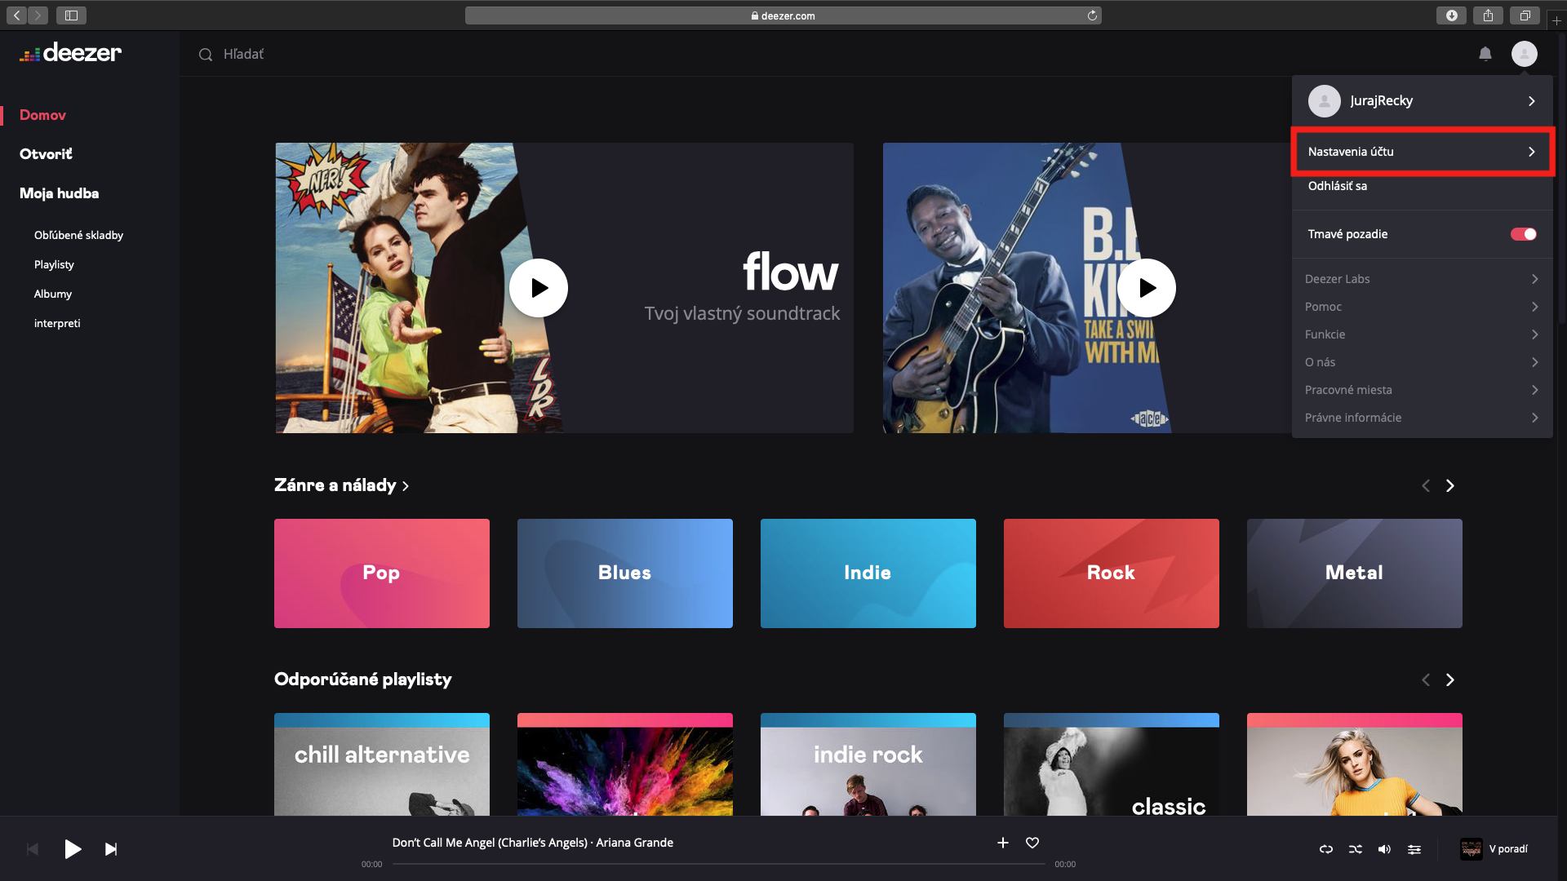The image size is (1567, 881).
Task: Show previous genres with left arrow
Action: point(1426,485)
